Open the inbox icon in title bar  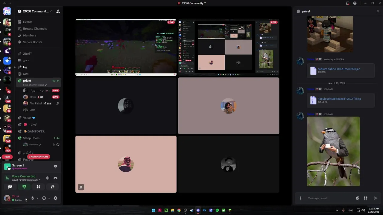click(348, 3)
